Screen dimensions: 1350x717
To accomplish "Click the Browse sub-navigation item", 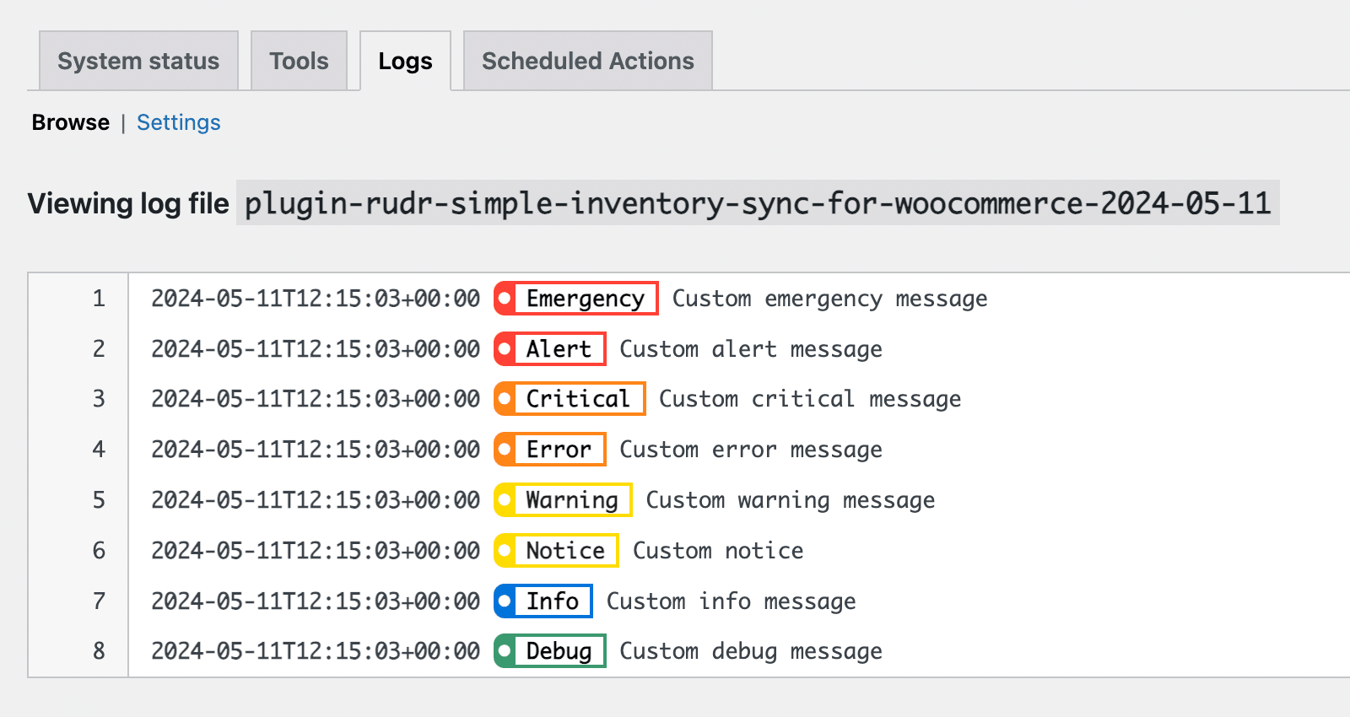I will 71,122.
